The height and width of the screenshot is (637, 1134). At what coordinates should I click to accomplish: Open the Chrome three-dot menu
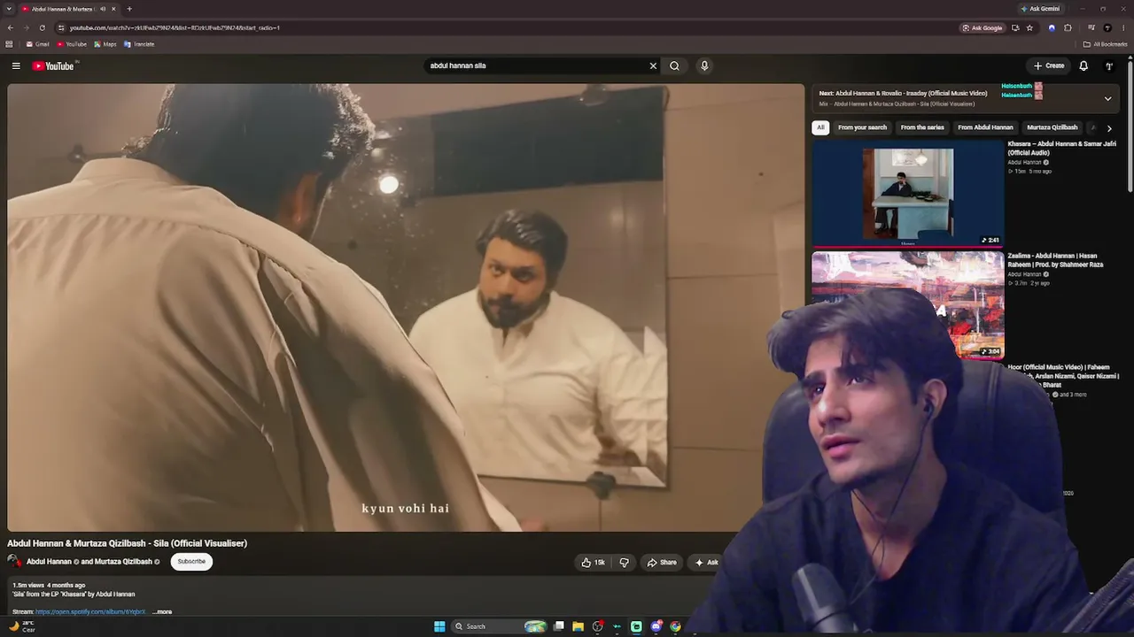click(x=1123, y=27)
